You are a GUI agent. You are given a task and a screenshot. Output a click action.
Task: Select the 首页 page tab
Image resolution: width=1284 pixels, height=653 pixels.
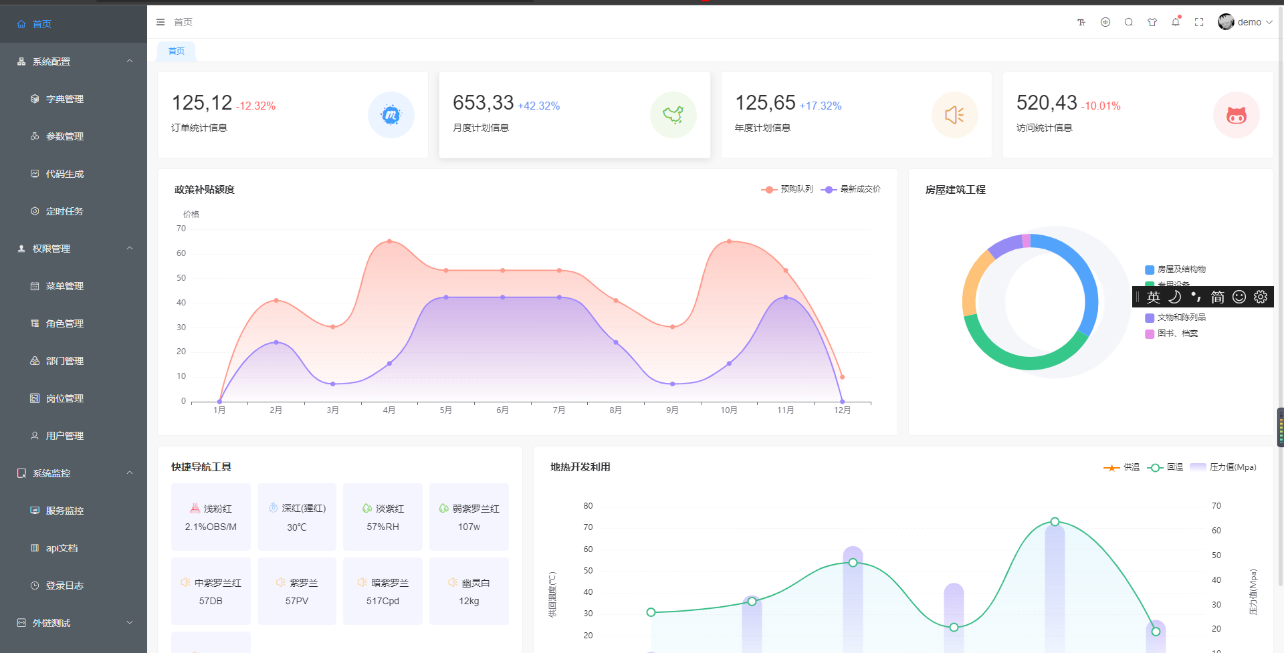(177, 51)
